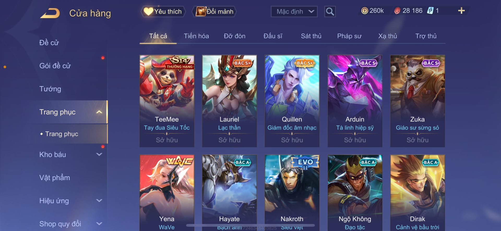This screenshot has width=501, height=231.
Task: Tap the plus icon to add currency
Action: [461, 10]
